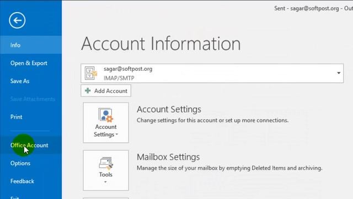Open the Account Settings dropdown button

coord(106,123)
